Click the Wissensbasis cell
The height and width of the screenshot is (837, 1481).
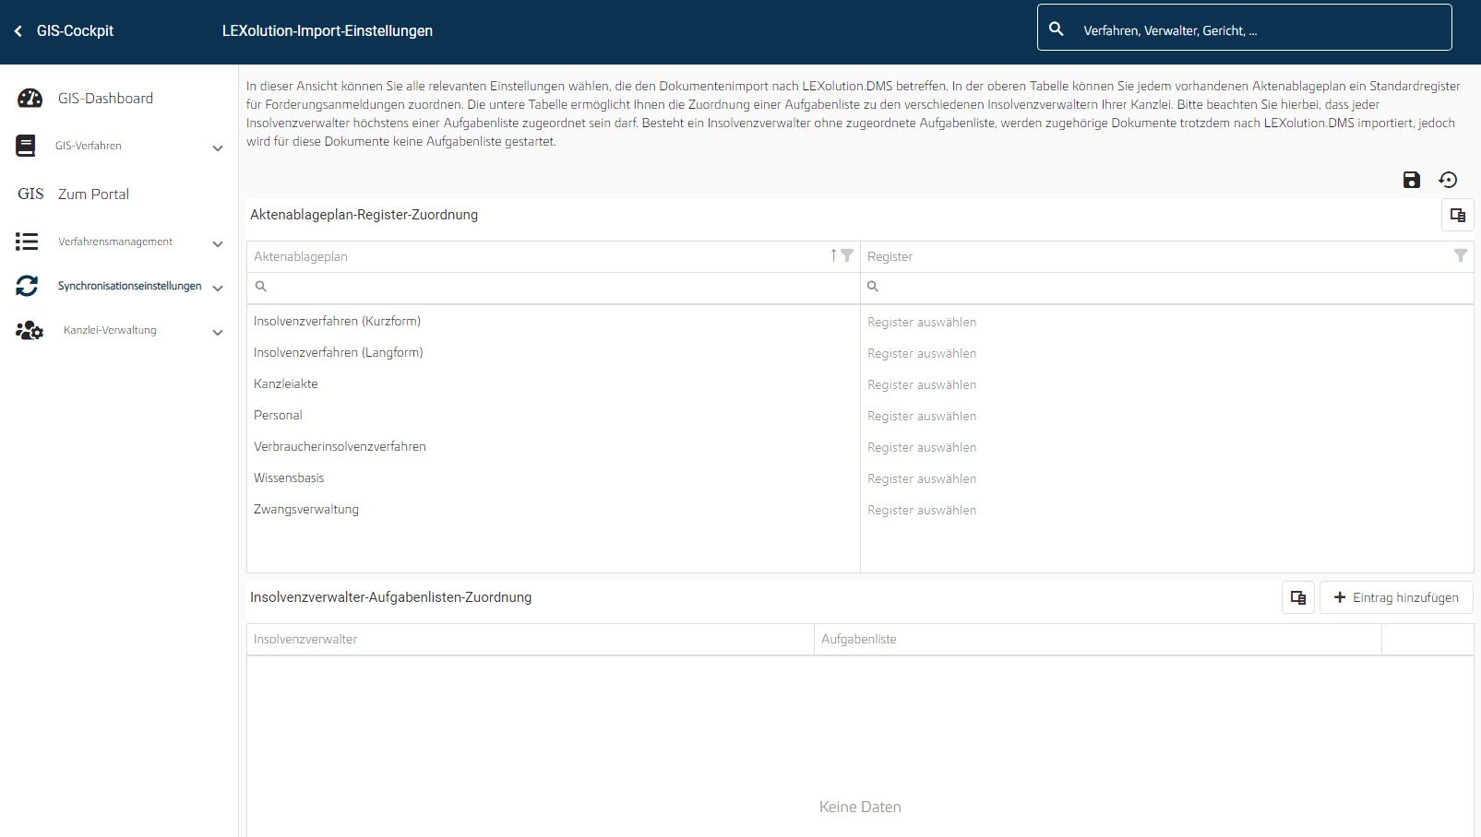[x=554, y=478]
